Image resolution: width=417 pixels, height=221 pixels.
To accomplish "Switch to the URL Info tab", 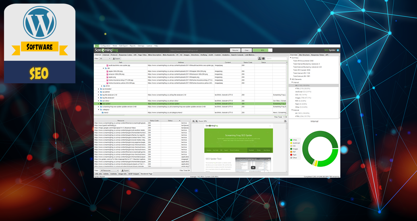I will [x=98, y=174].
